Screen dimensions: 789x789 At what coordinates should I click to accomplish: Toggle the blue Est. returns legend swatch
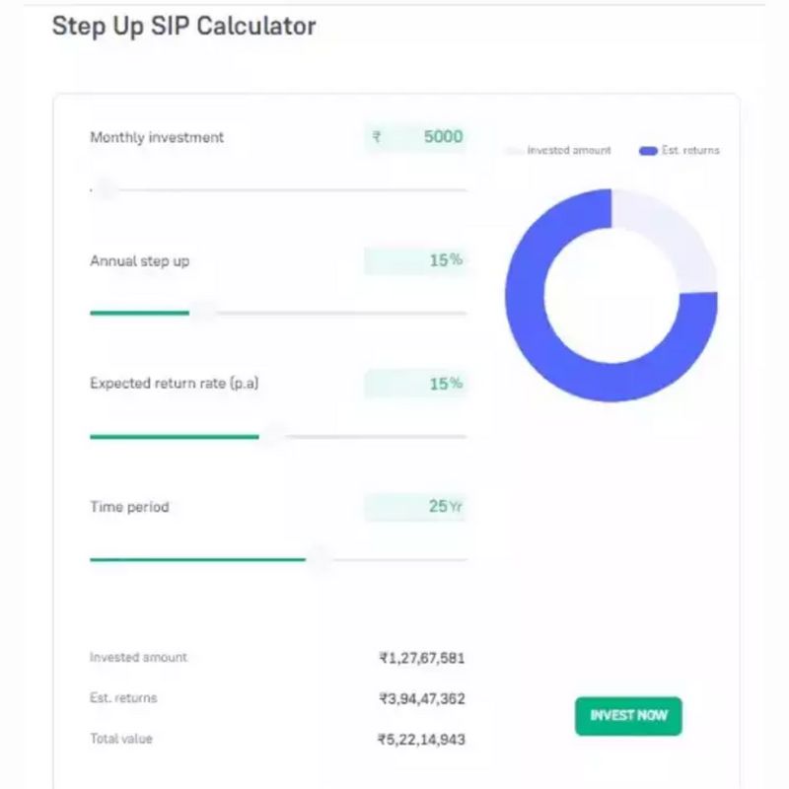648,151
